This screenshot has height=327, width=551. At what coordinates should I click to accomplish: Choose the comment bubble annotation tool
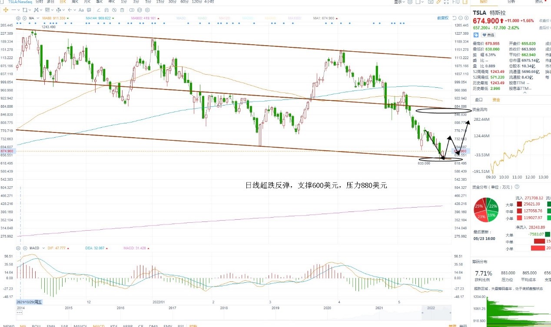(x=88, y=10)
